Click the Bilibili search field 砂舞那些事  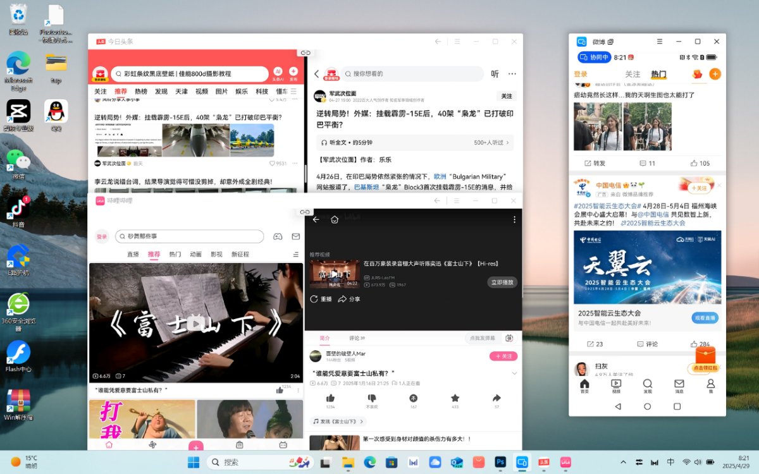[189, 236]
